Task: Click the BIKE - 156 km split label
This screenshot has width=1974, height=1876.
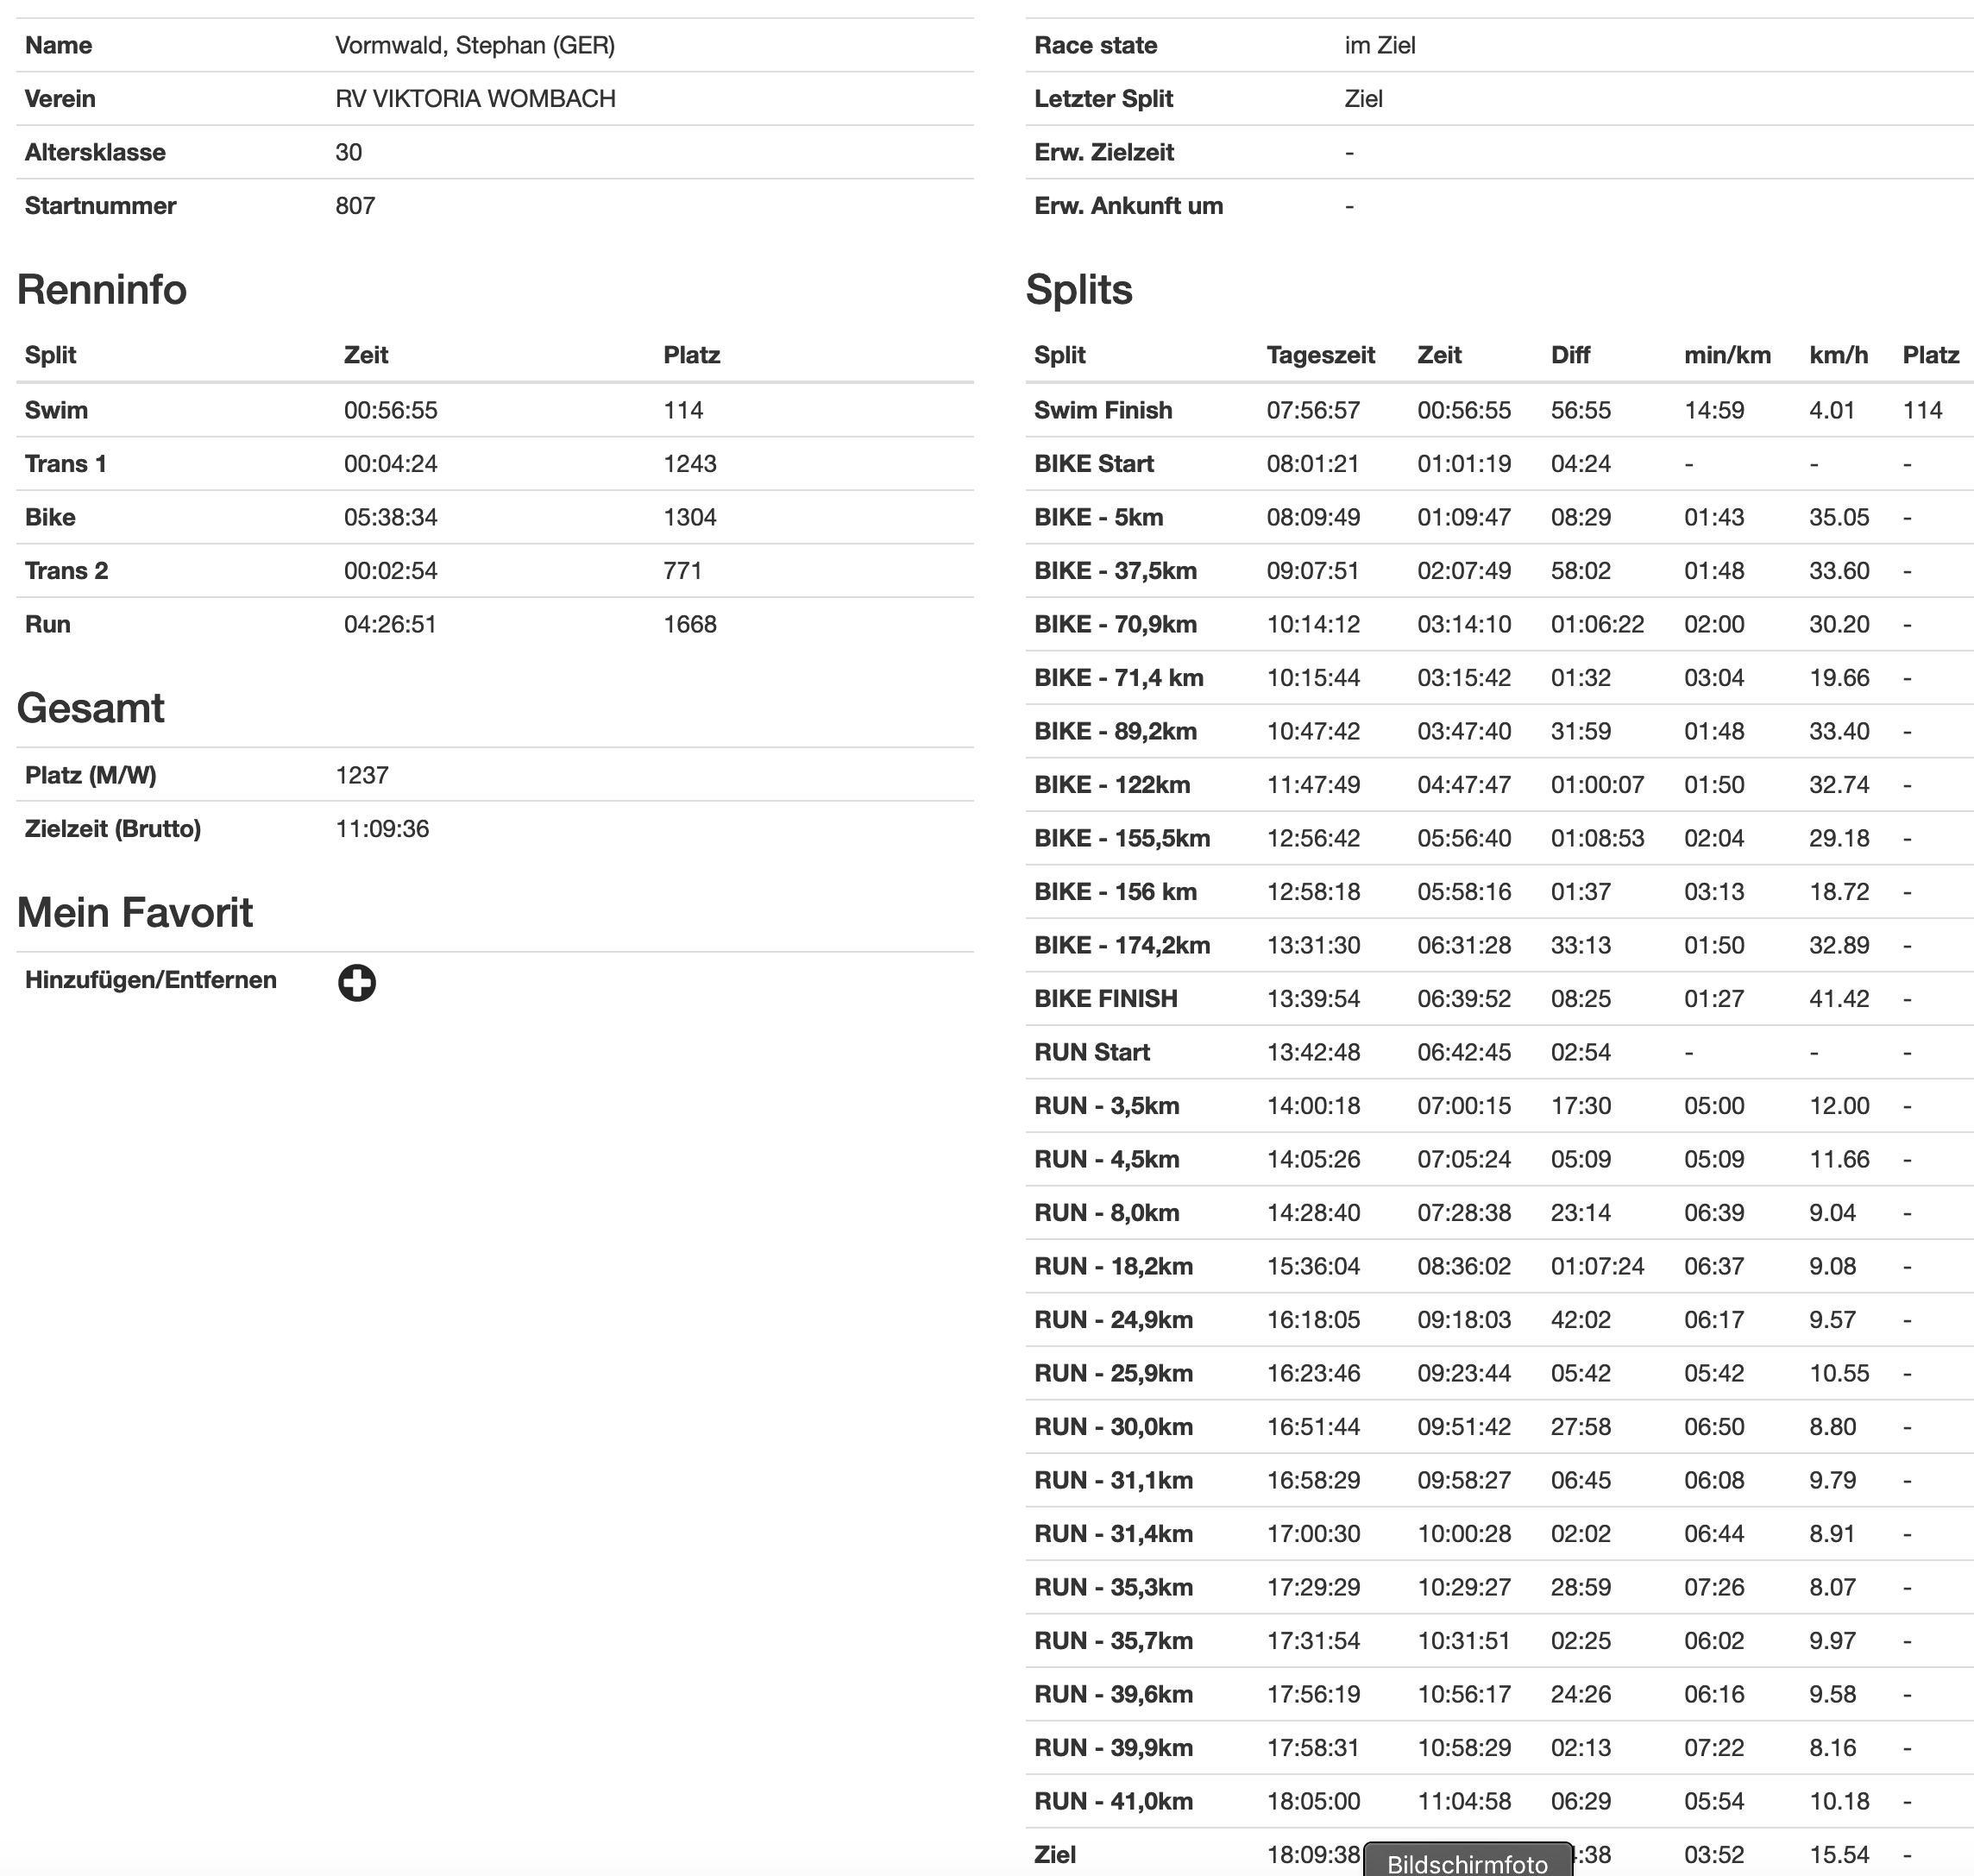Action: point(1115,891)
